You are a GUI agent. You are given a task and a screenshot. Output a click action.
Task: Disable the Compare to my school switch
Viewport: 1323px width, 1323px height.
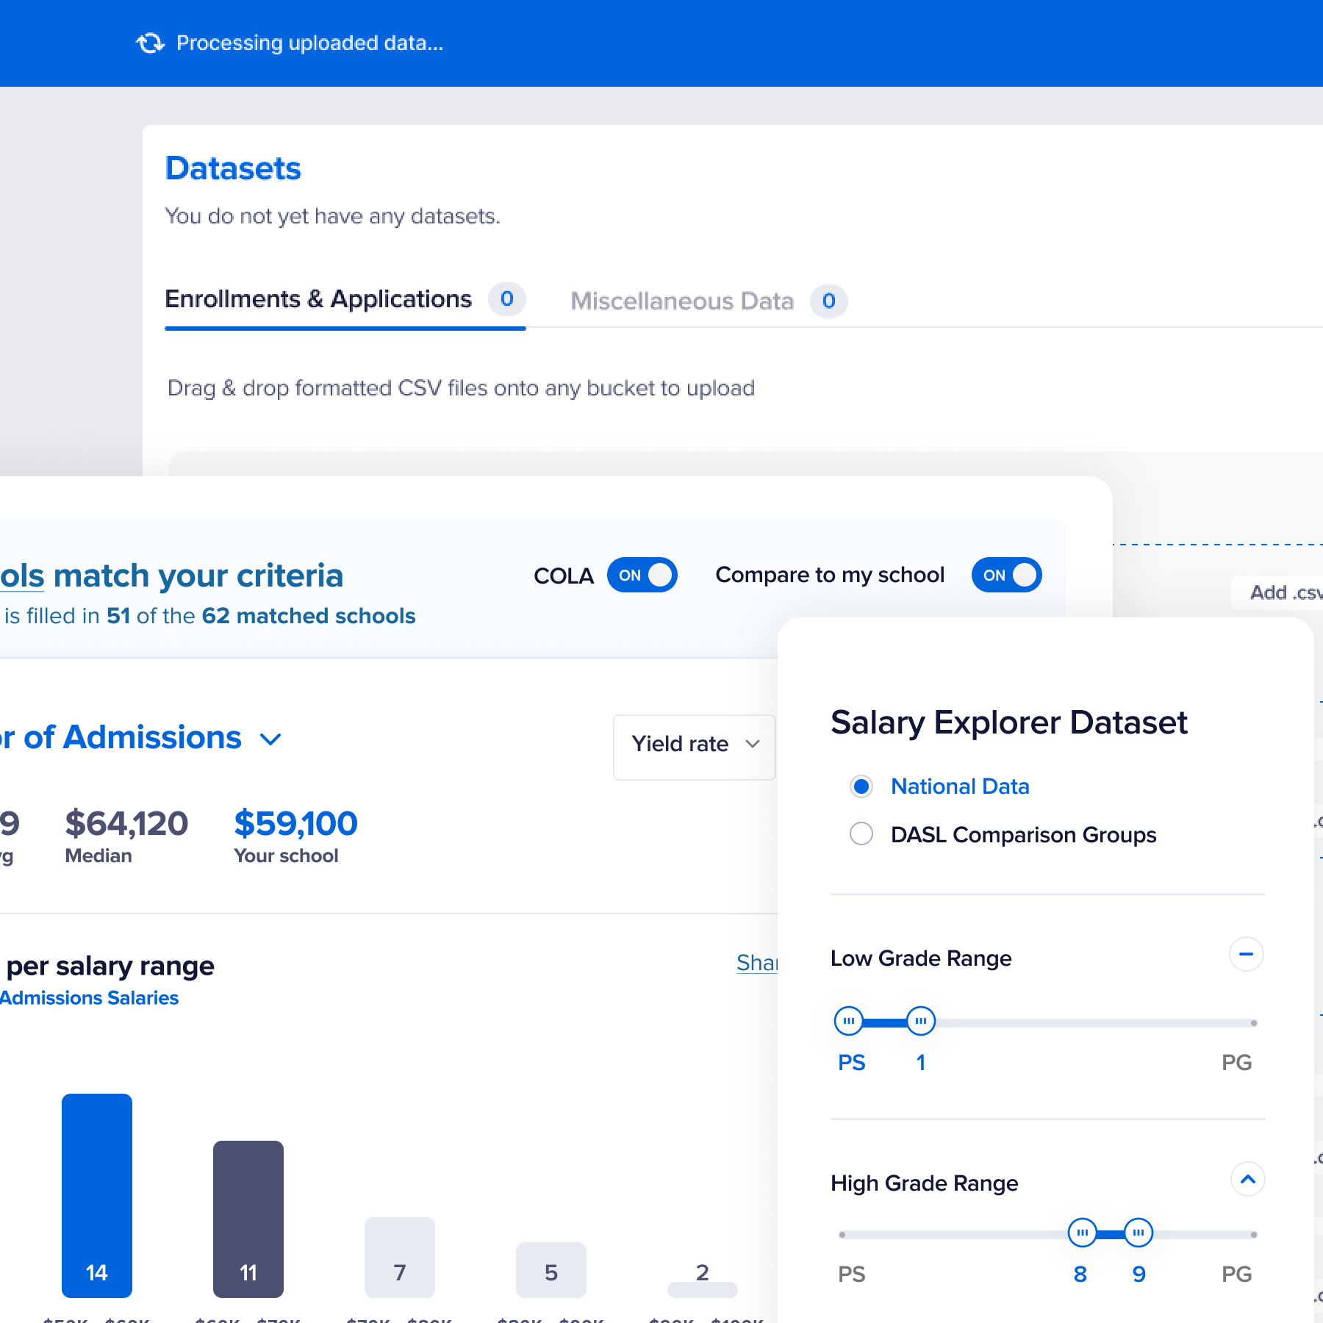tap(1005, 576)
